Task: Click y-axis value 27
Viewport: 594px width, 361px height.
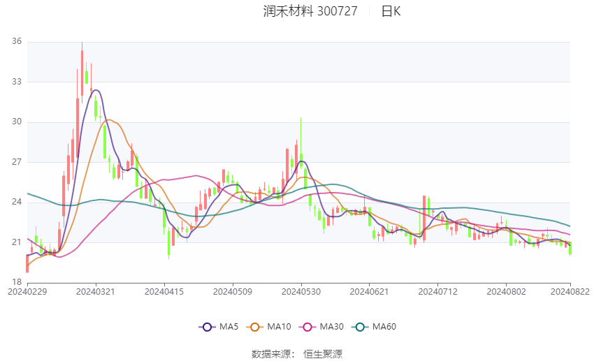Action: point(17,162)
